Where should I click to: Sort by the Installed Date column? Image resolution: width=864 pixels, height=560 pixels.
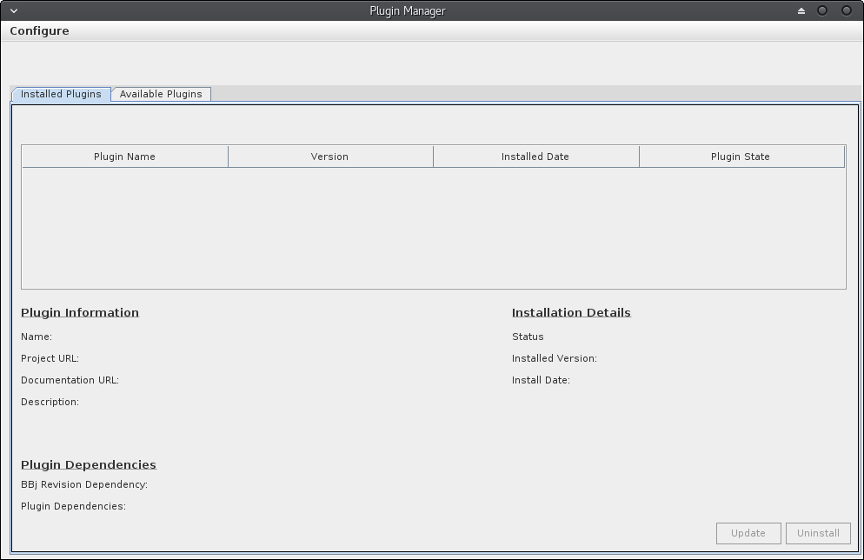(535, 157)
